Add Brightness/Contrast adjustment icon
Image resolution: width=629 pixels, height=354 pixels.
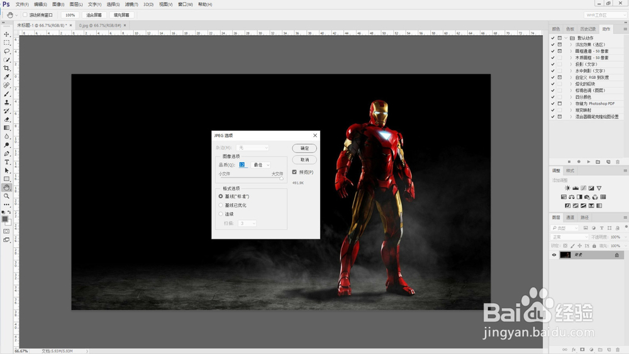tap(567, 188)
